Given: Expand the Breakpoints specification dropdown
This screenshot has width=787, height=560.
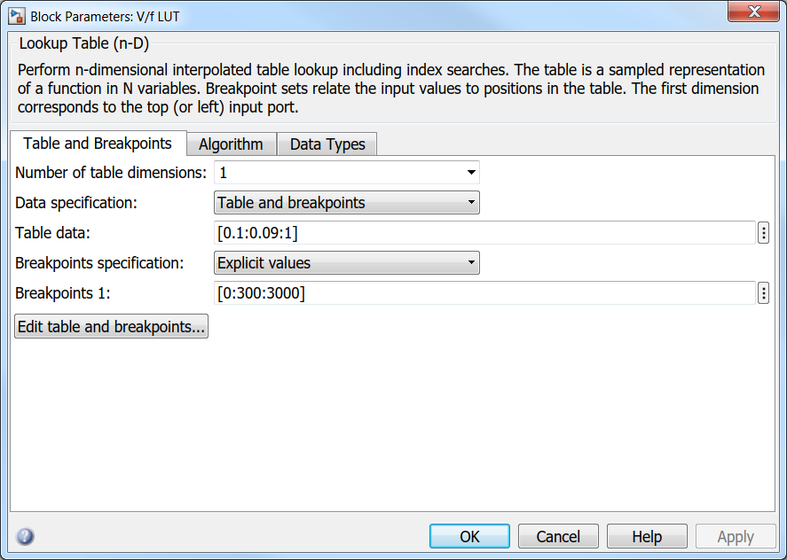Looking at the screenshot, I should coord(347,263).
